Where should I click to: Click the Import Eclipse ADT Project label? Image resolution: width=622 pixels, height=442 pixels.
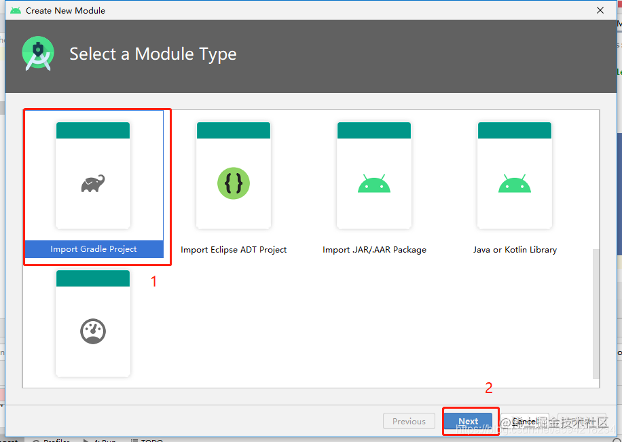[x=234, y=250]
